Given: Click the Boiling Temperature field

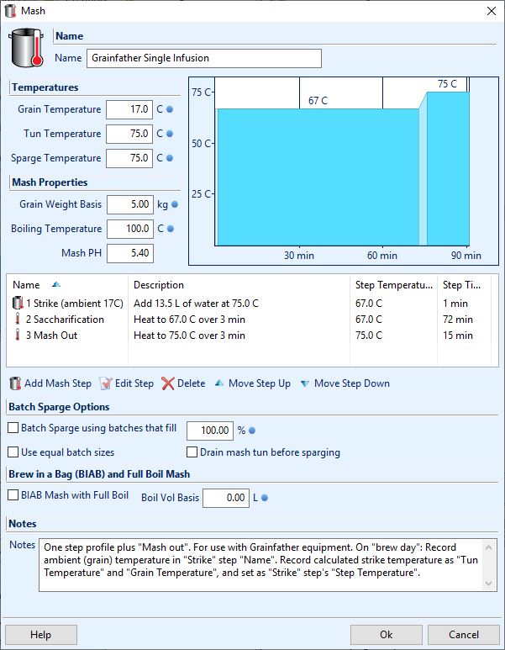Looking at the screenshot, I should (x=130, y=229).
